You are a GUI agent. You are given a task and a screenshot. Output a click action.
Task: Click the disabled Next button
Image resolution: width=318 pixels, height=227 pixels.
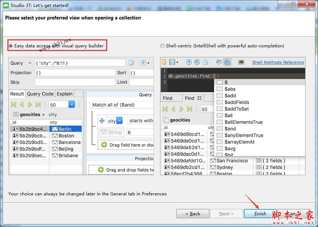coord(226,214)
